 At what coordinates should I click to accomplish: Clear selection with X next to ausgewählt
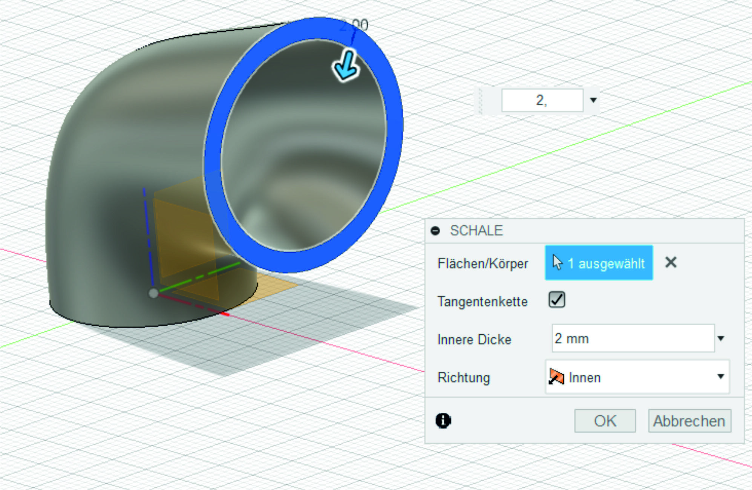(671, 262)
